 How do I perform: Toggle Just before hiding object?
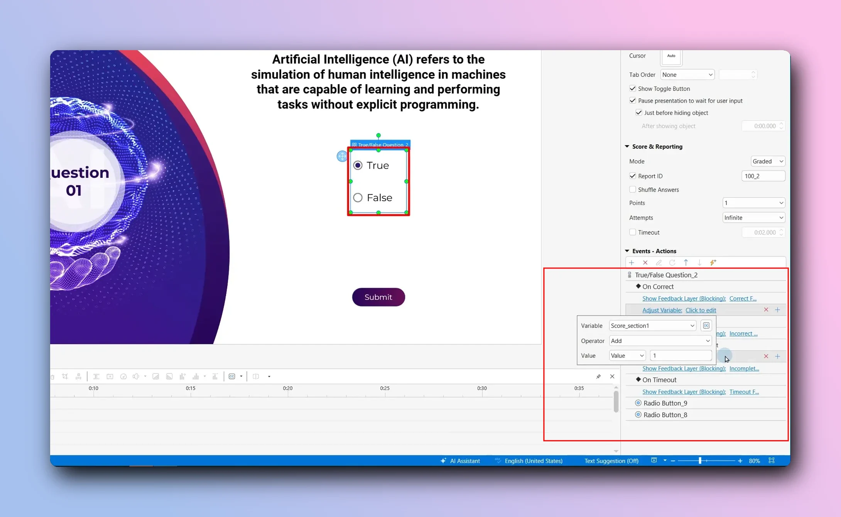point(639,113)
